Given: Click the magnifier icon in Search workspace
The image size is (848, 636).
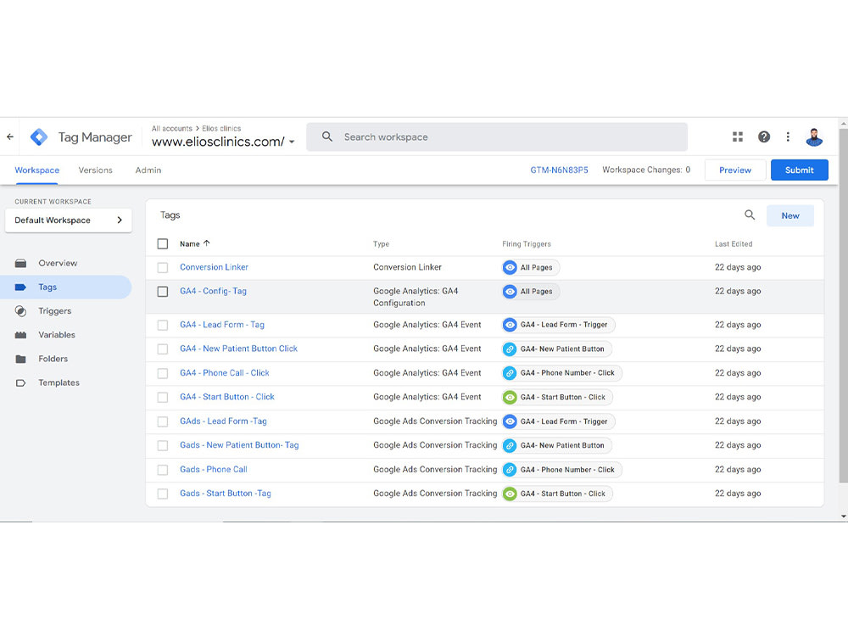Looking at the screenshot, I should tap(327, 137).
